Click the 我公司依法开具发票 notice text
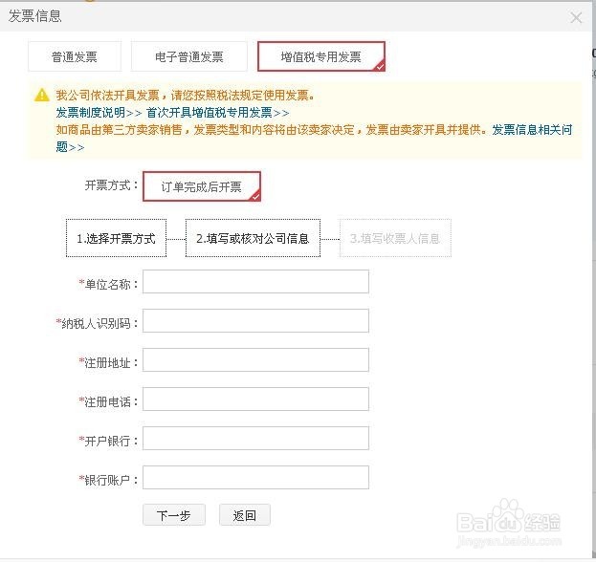596x562 pixels. (x=186, y=95)
